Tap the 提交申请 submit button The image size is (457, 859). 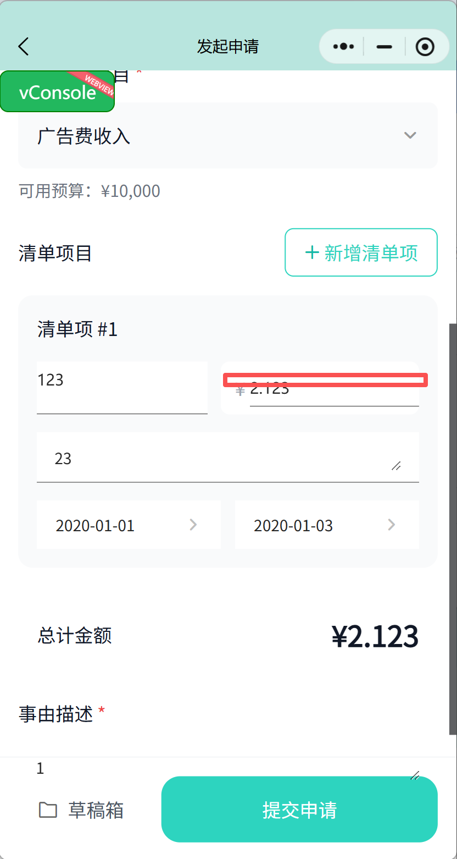[x=299, y=810]
